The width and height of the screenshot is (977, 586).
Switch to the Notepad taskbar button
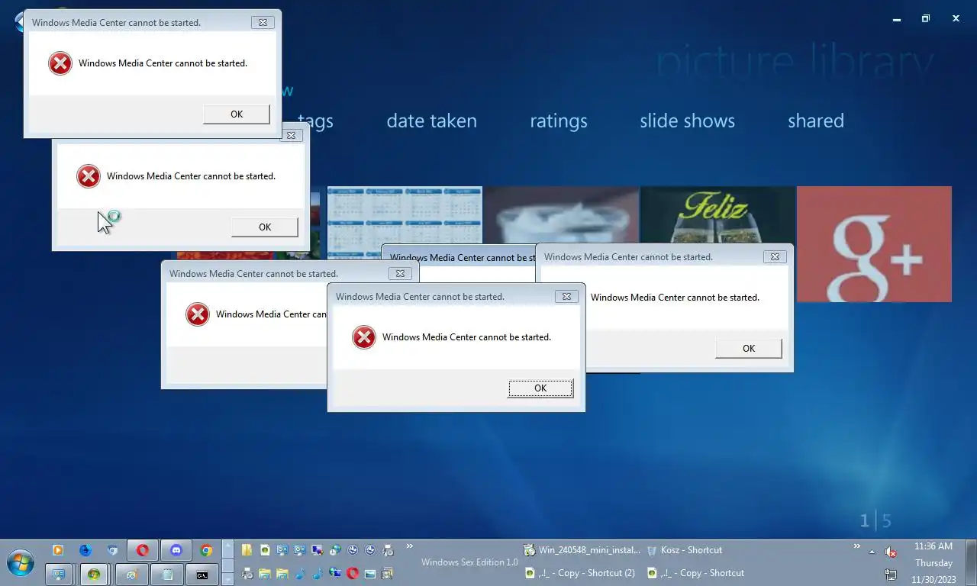[x=167, y=574]
